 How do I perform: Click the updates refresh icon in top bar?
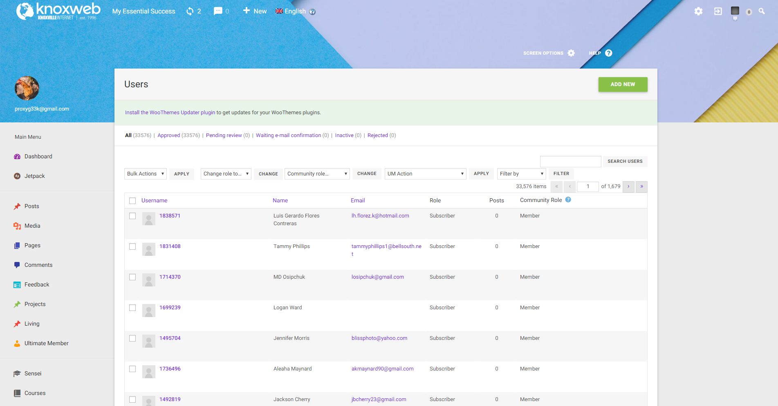point(190,11)
